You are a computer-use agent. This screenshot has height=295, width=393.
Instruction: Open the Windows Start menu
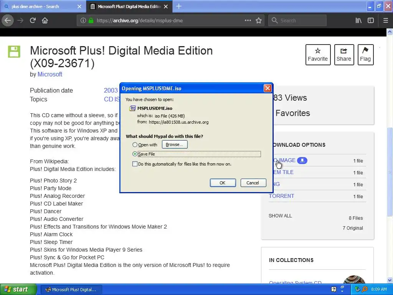tap(18, 289)
